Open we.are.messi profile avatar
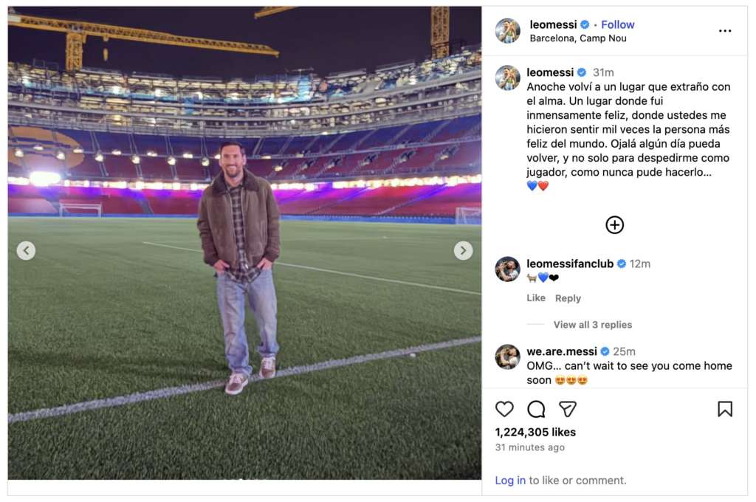Viewport: 756px width, 502px height. (x=507, y=357)
